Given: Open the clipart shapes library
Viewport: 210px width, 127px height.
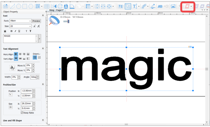Looking at the screenshot, I should point(121,6).
